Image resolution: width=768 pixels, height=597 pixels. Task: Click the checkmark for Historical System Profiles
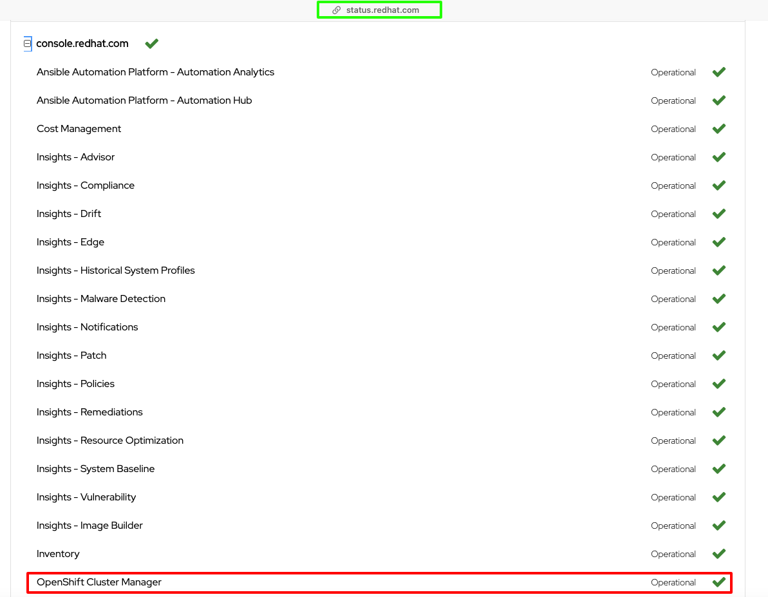719,270
